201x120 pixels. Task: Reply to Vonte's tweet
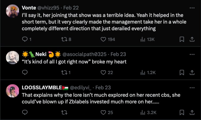click(25, 39)
